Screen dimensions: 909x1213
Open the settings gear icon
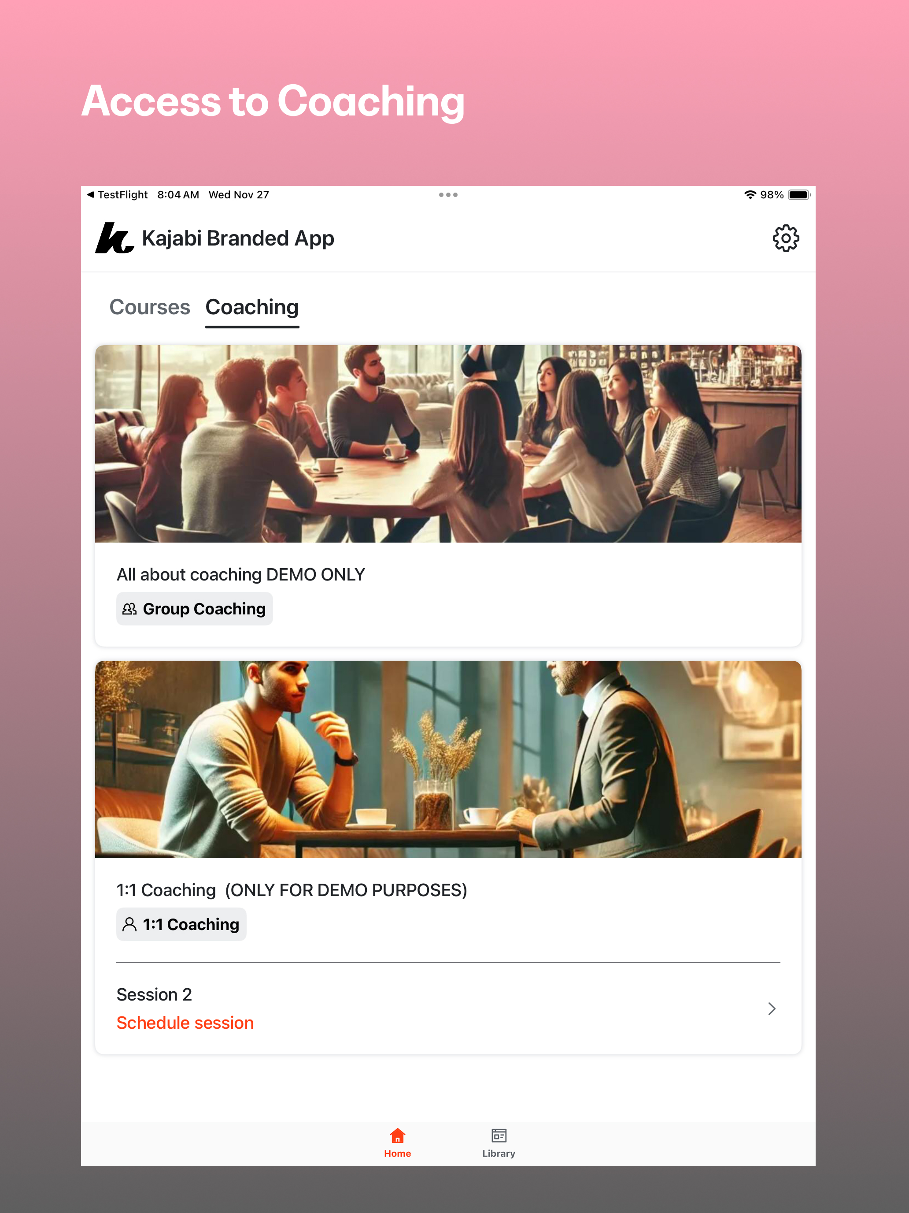(786, 238)
